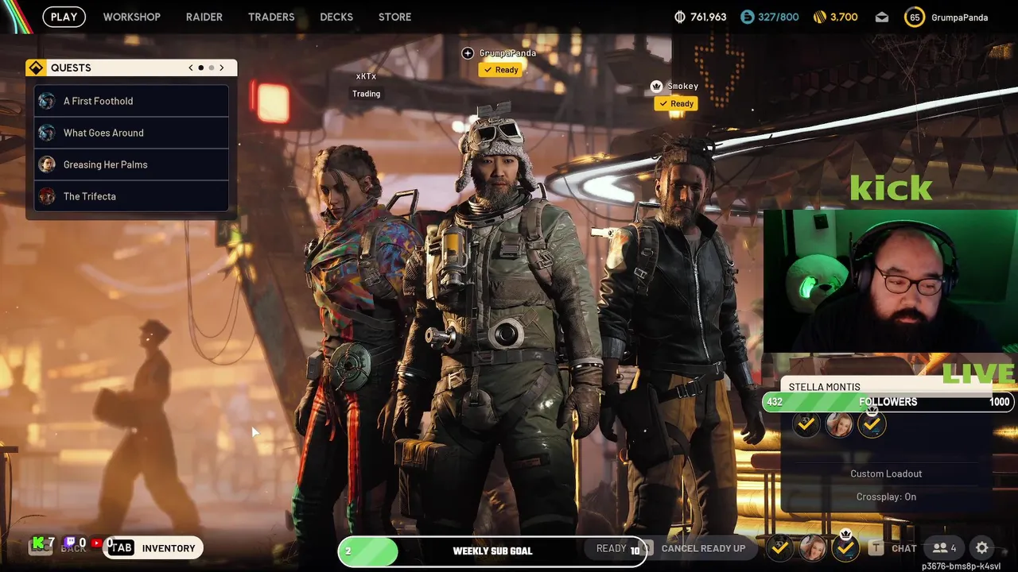
Task: Click the Weekly Sub Goal progress bar
Action: pyautogui.click(x=492, y=551)
